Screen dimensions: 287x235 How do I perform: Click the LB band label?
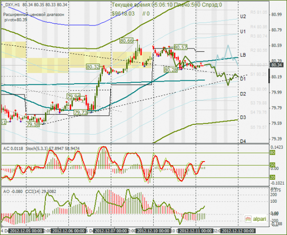point(243,55)
